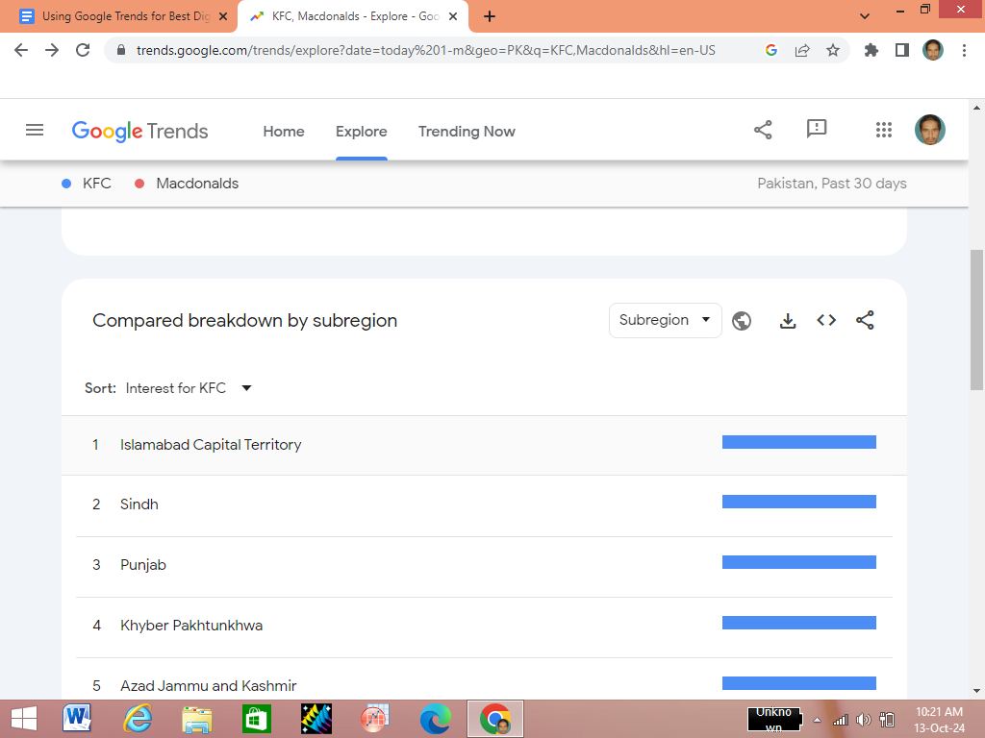Open the Google Trends hamburger menu
The width and height of the screenshot is (985, 738).
[x=35, y=131]
